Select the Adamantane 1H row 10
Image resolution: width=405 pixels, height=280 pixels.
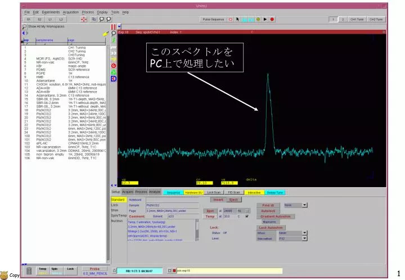pos(64,81)
